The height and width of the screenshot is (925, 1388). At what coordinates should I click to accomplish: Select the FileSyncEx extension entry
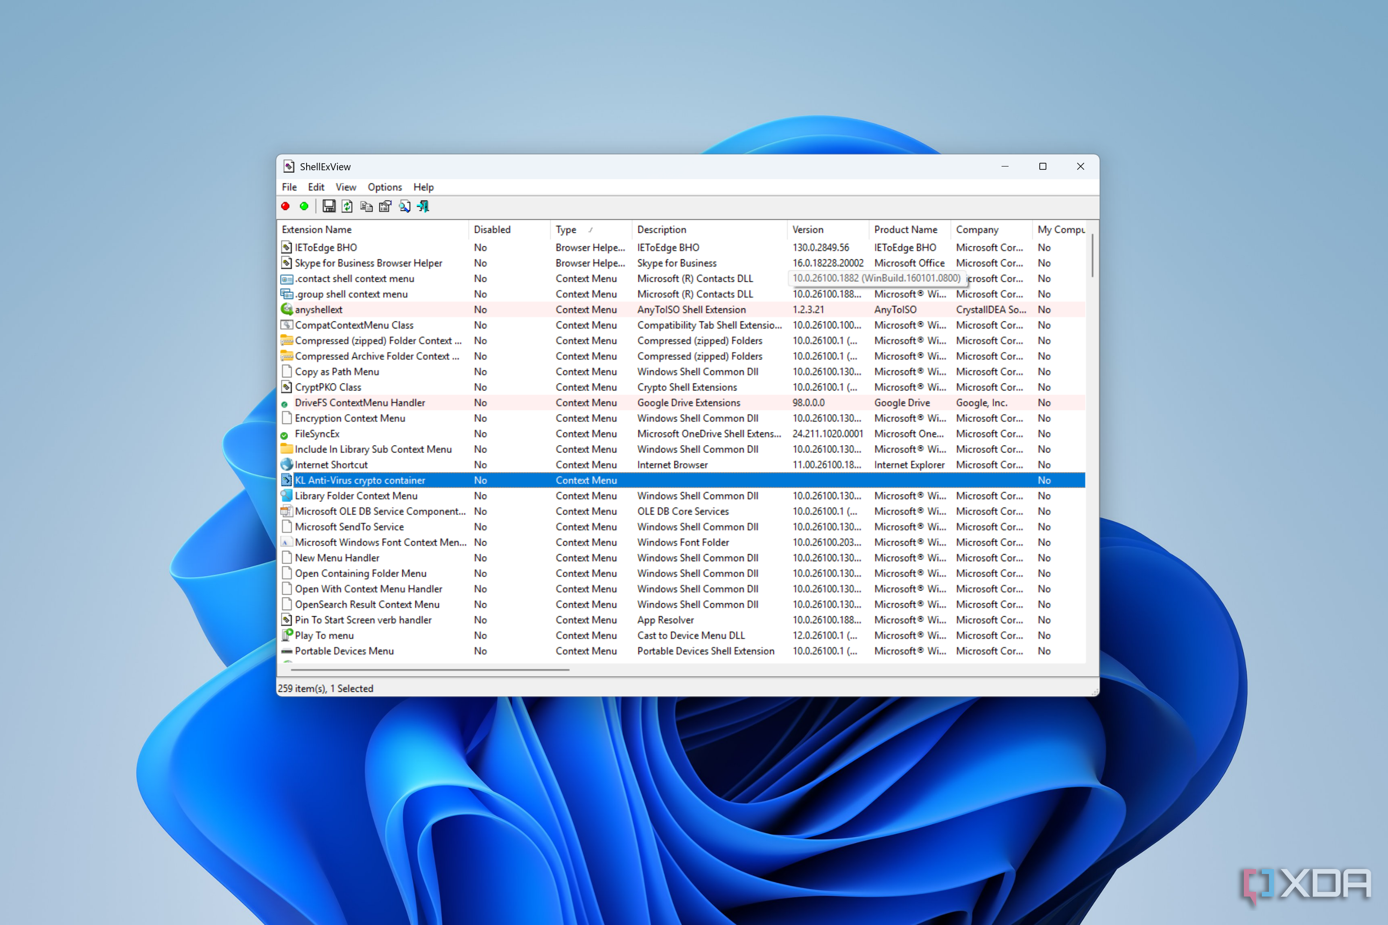pyautogui.click(x=317, y=434)
